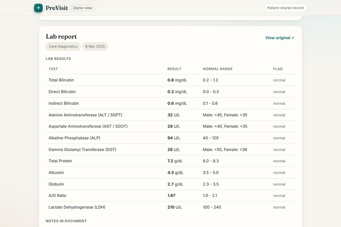Screen dimensions: 341x227
Task: Click the PreVisit plus logo icon
Action: click(x=38, y=8)
